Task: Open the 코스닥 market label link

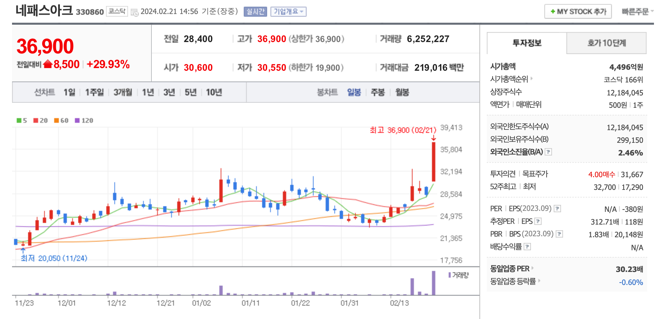Action: [x=117, y=11]
